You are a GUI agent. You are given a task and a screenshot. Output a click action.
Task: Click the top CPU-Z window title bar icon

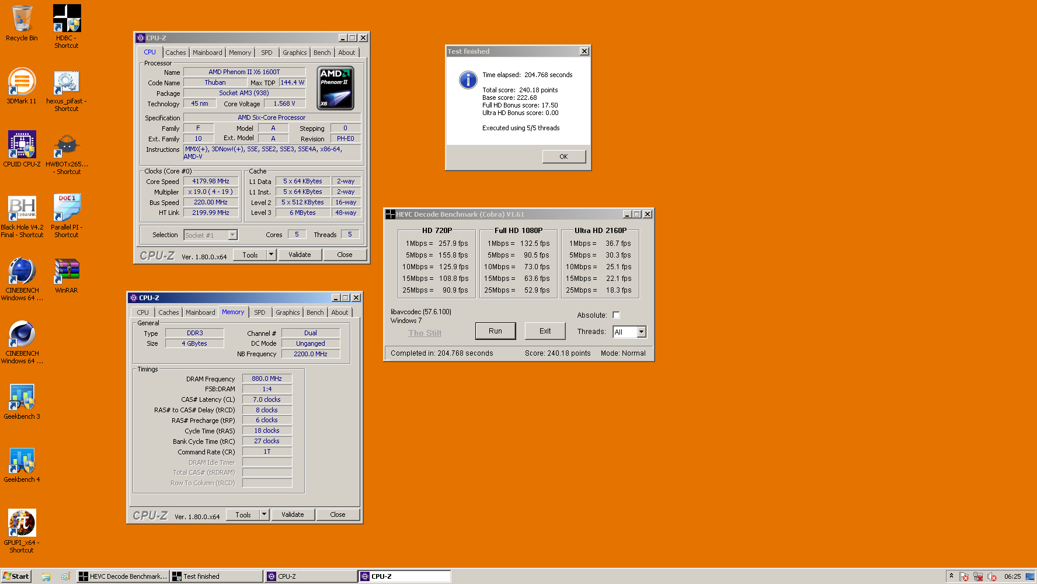(x=141, y=38)
